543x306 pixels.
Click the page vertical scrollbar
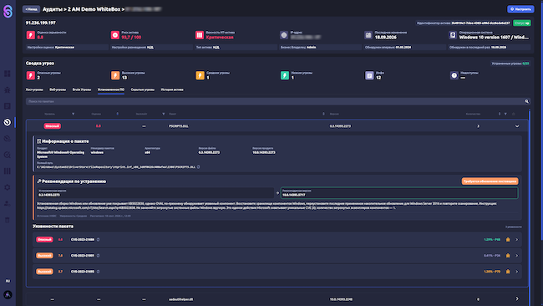click(541, 121)
